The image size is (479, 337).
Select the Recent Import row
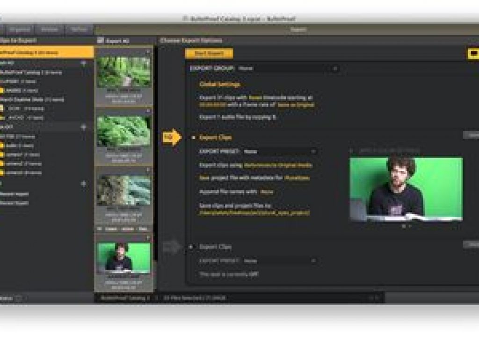coord(15,194)
